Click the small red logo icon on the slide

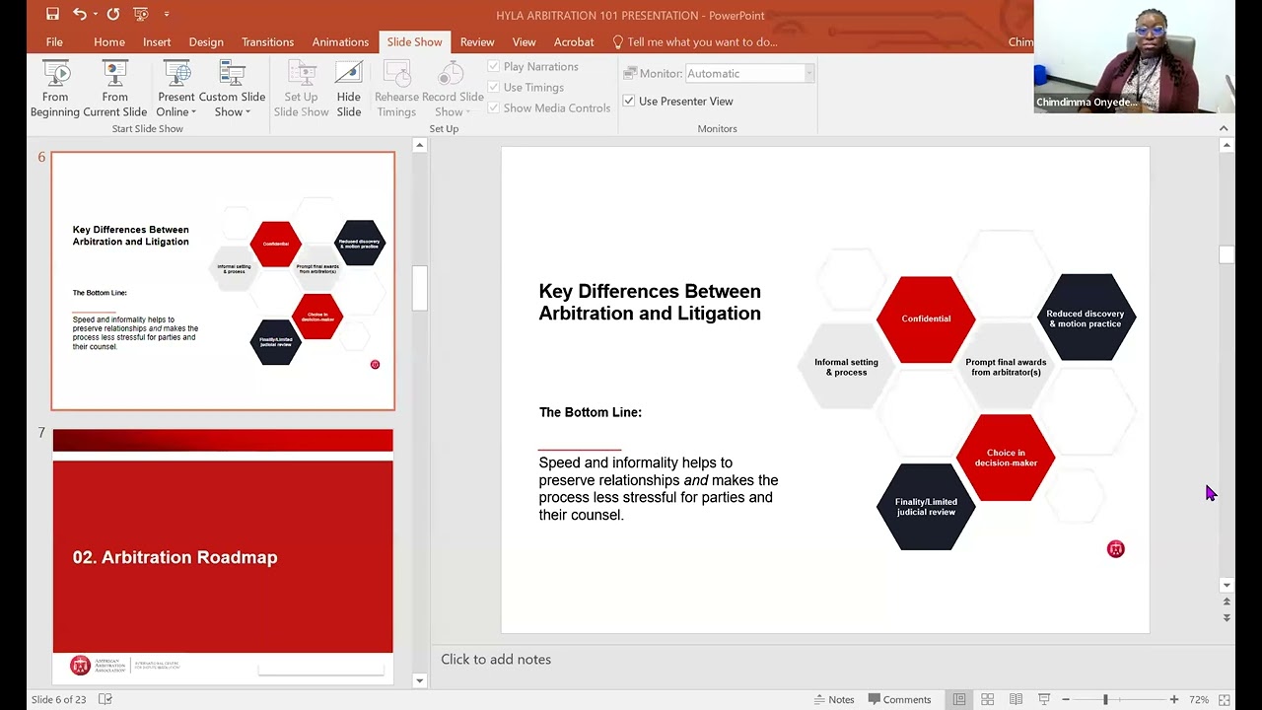pos(1115,549)
